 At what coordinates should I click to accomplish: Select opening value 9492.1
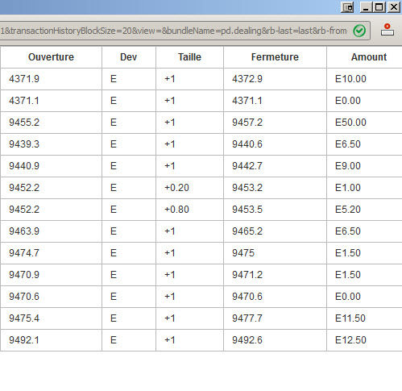24,340
